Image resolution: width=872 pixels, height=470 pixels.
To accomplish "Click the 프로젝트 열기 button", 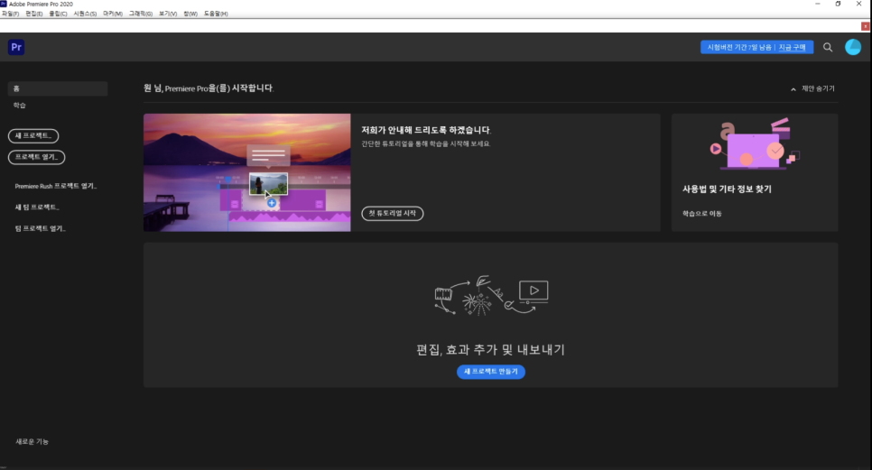I will pyautogui.click(x=37, y=157).
